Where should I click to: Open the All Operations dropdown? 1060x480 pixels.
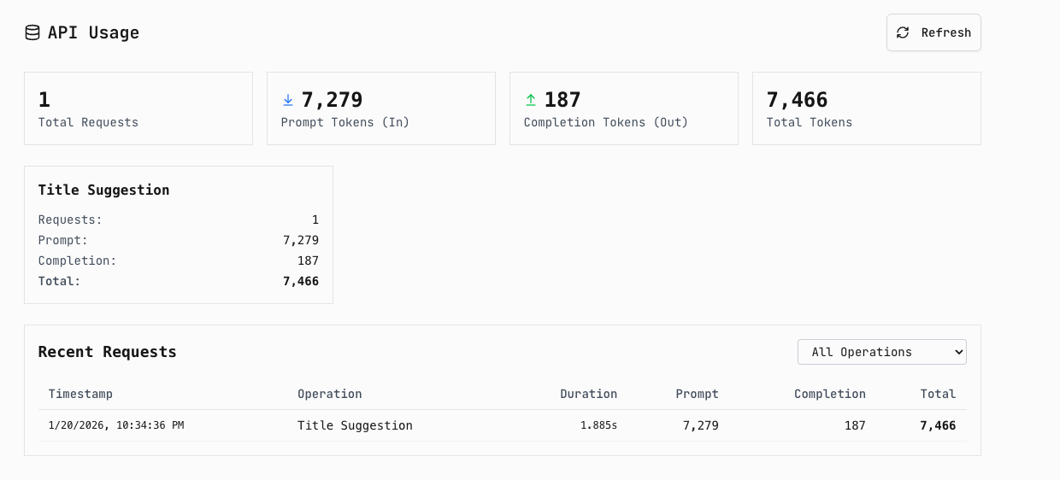click(x=881, y=352)
